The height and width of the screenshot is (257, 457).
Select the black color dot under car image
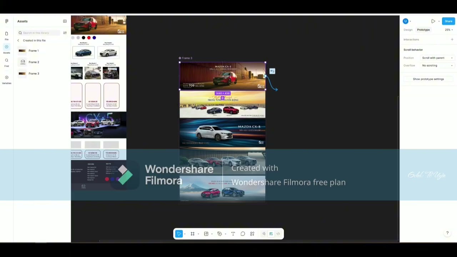(x=84, y=38)
